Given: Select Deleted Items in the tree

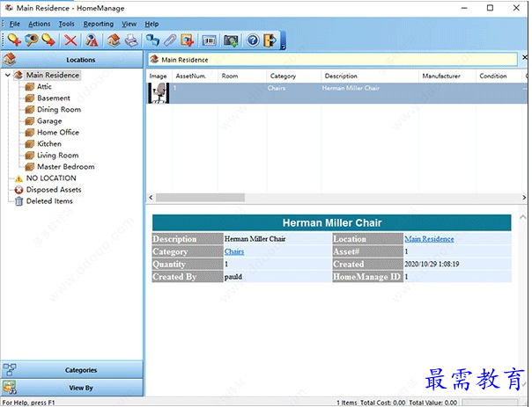Looking at the screenshot, I should [49, 201].
